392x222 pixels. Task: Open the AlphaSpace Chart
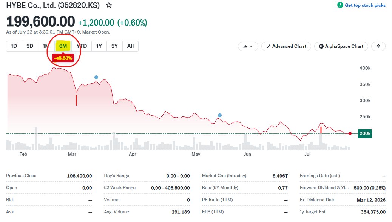(341, 46)
